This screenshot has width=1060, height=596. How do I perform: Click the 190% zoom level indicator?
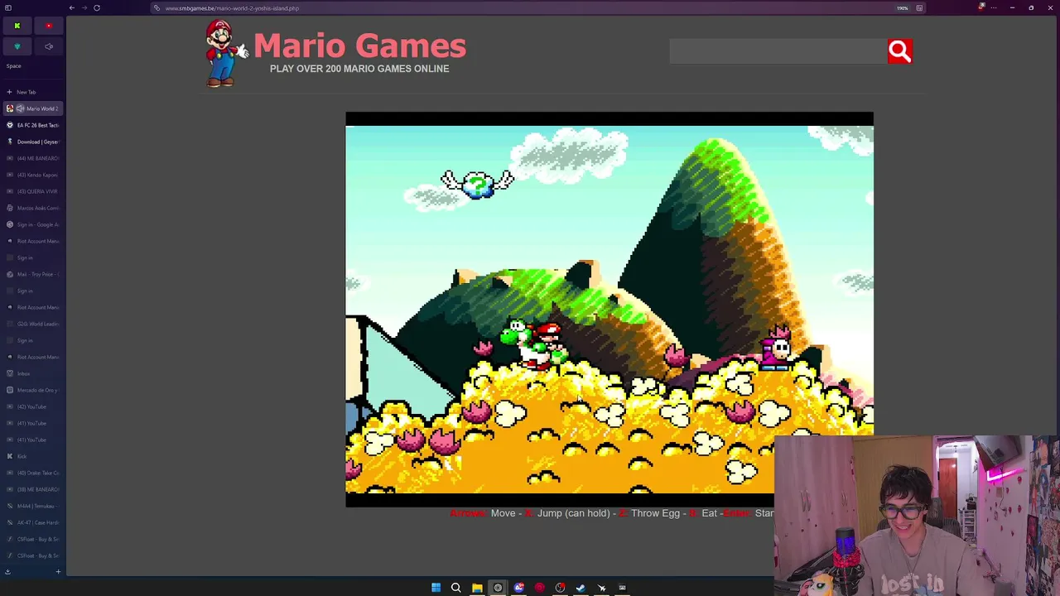point(903,8)
